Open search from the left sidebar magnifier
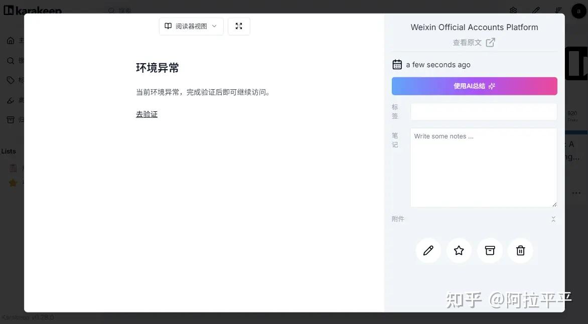The width and height of the screenshot is (588, 324). (x=11, y=60)
